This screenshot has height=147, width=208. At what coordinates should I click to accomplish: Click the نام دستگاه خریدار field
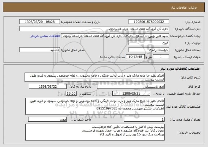pos(94,29)
